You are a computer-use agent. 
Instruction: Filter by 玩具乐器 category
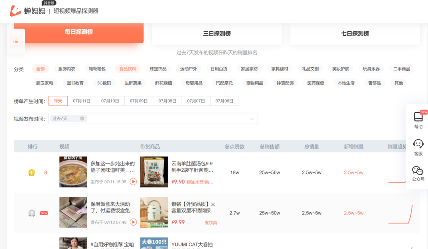coord(371,69)
